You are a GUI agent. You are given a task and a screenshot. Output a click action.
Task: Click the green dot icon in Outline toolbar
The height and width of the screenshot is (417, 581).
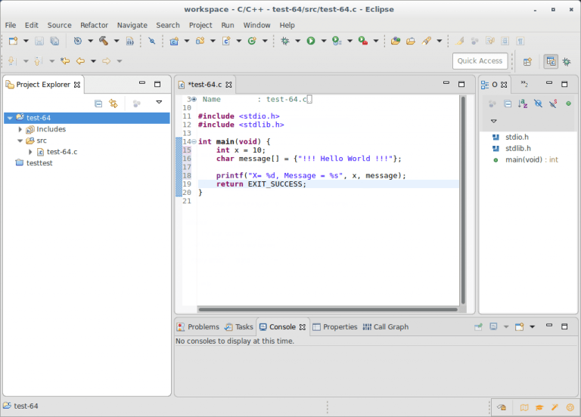point(568,103)
